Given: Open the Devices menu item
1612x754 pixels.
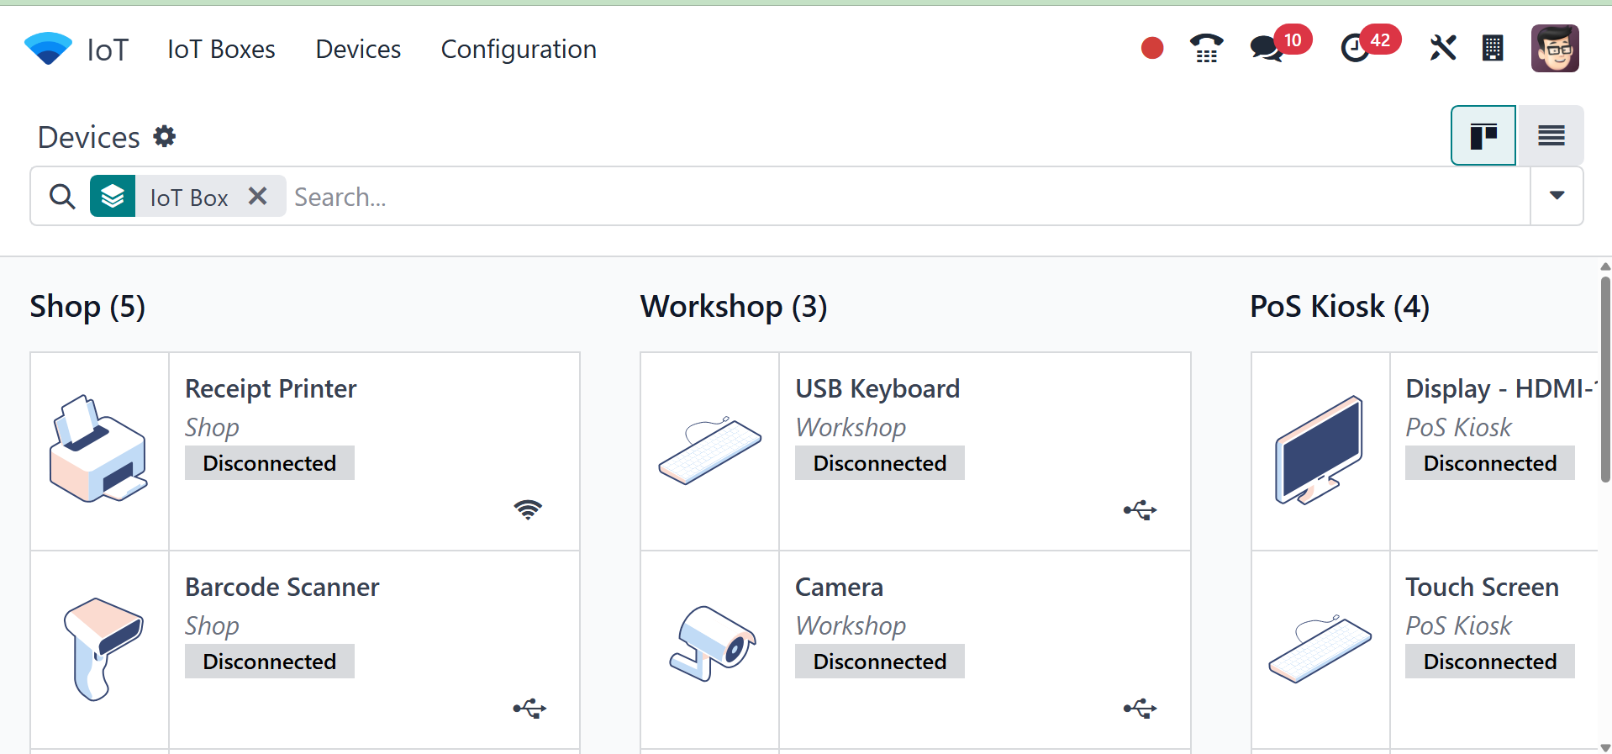Looking at the screenshot, I should [x=358, y=50].
